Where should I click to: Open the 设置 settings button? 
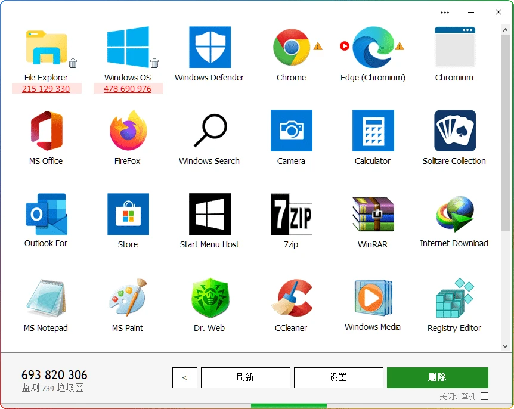(338, 377)
